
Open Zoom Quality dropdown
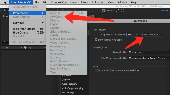point(149,52)
